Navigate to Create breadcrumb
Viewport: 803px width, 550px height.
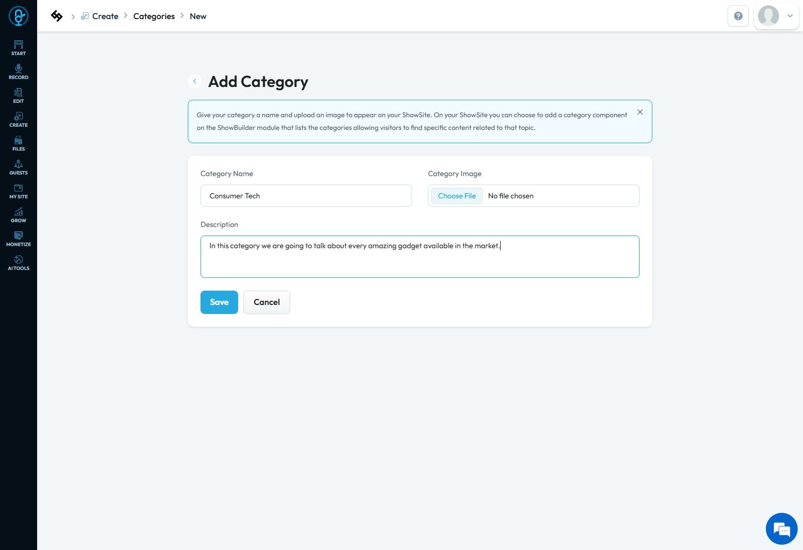pyautogui.click(x=105, y=16)
